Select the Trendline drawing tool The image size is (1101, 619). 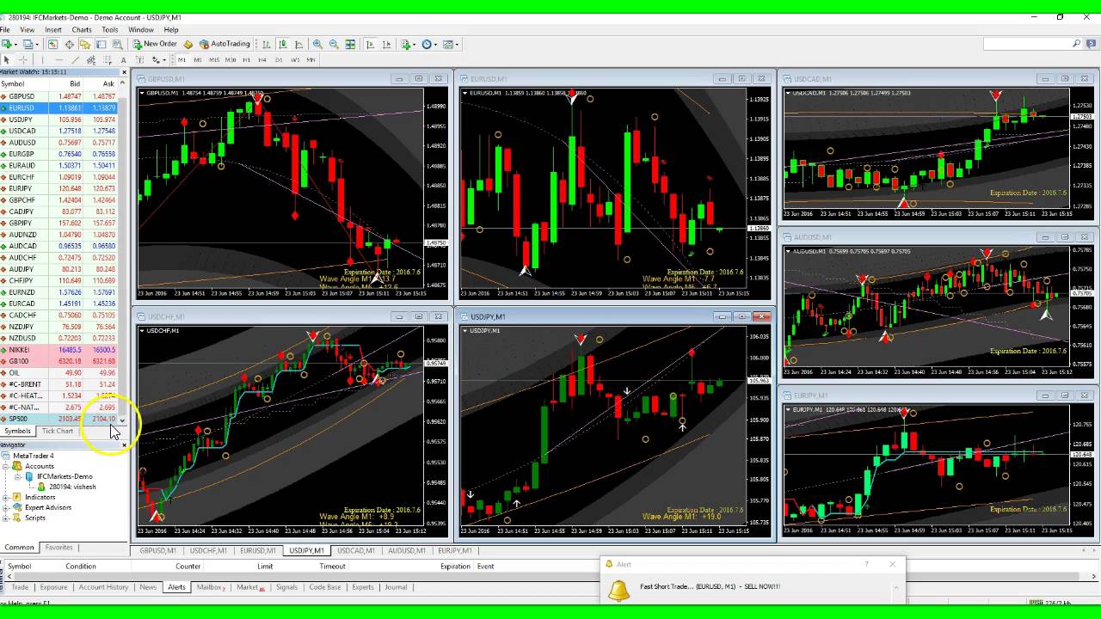point(75,60)
